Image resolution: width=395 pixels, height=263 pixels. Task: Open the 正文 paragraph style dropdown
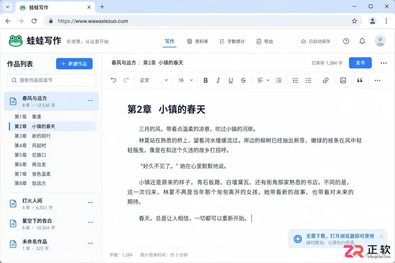click(x=154, y=80)
